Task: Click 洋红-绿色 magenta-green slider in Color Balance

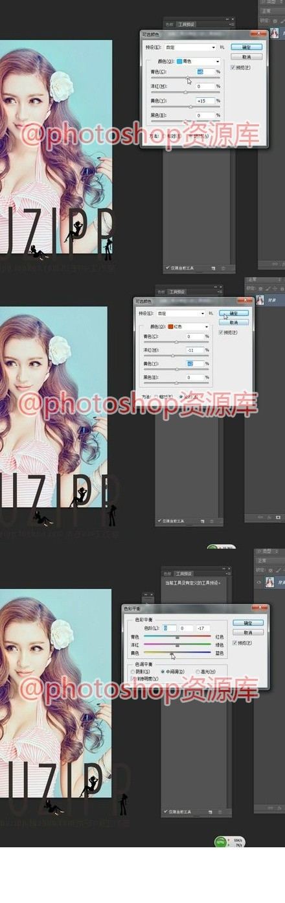Action: point(177,646)
